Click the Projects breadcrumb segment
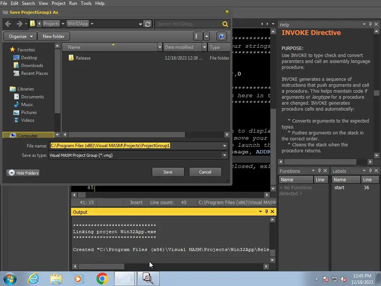The image size is (381, 286). point(51,24)
